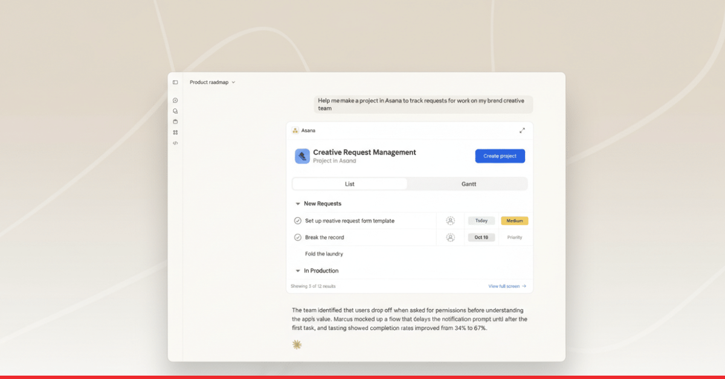The height and width of the screenshot is (379, 725).
Task: Click the assignee avatar for Break the record
Action: 450,237
